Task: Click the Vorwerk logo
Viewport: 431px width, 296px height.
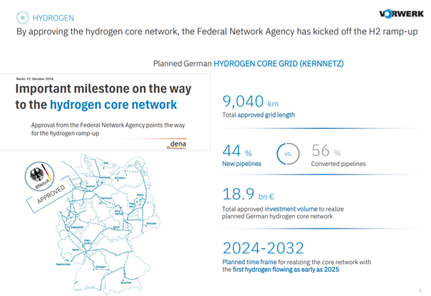Action: click(x=404, y=14)
